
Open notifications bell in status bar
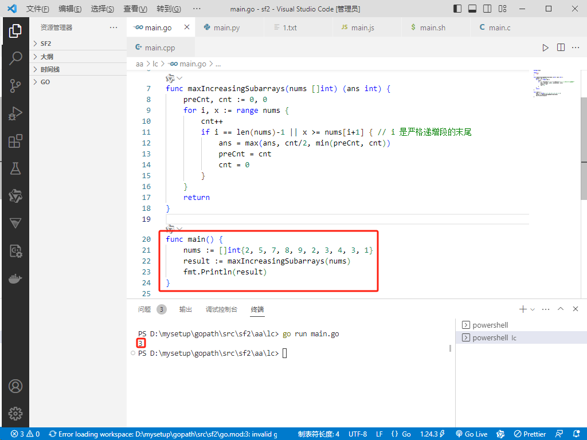[x=577, y=434]
